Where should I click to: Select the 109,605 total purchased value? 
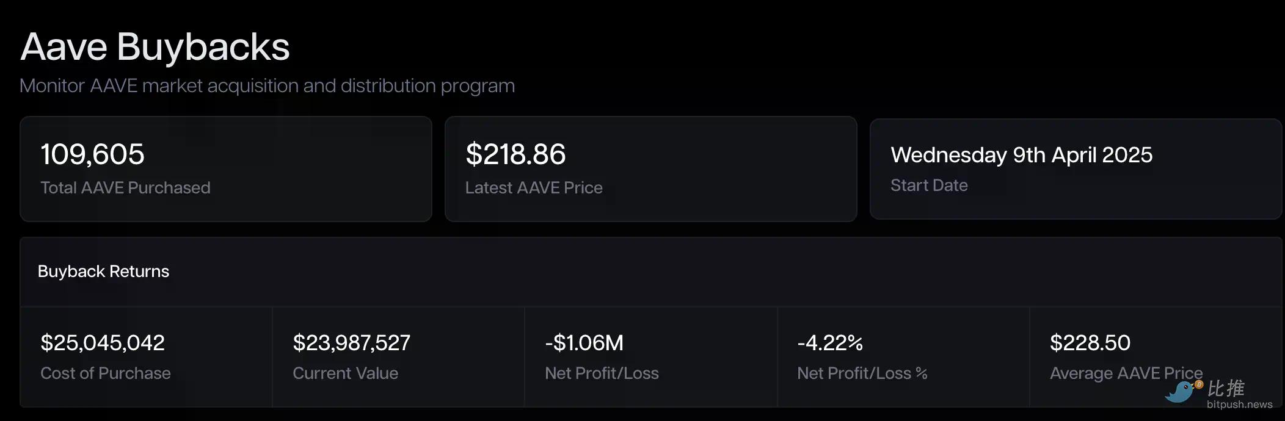coord(92,154)
